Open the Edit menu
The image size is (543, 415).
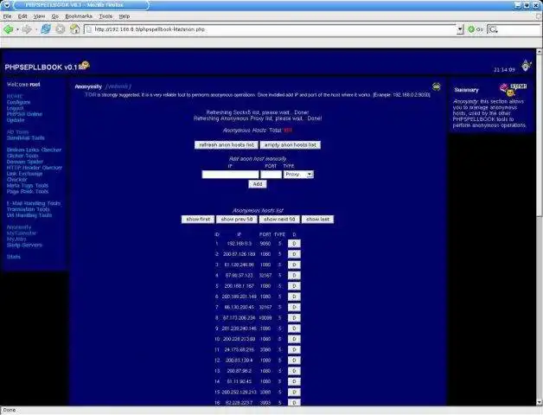pos(22,16)
